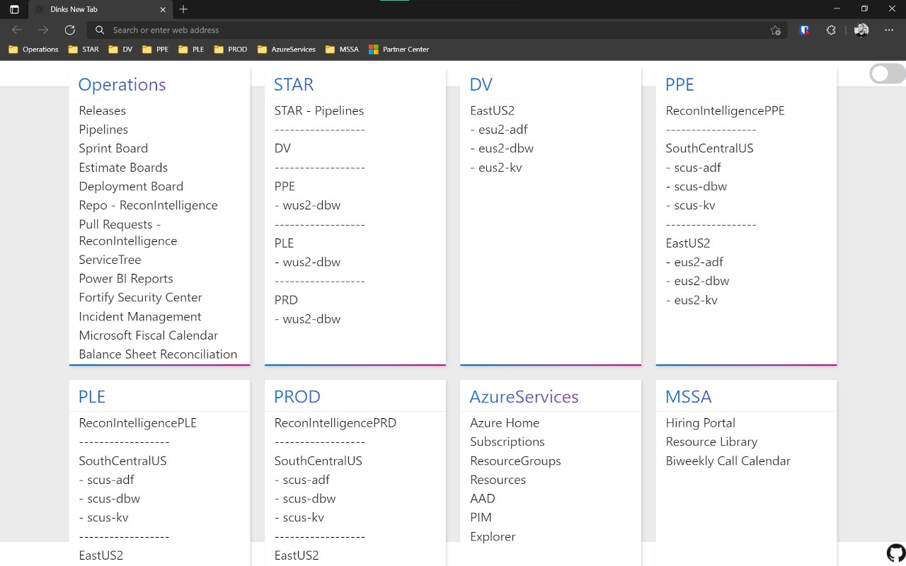The height and width of the screenshot is (566, 906).
Task: Open the Explorer link in AzureServices
Action: tap(493, 536)
